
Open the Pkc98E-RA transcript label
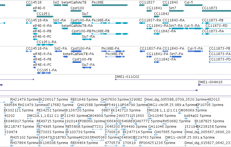coord(101,20)
